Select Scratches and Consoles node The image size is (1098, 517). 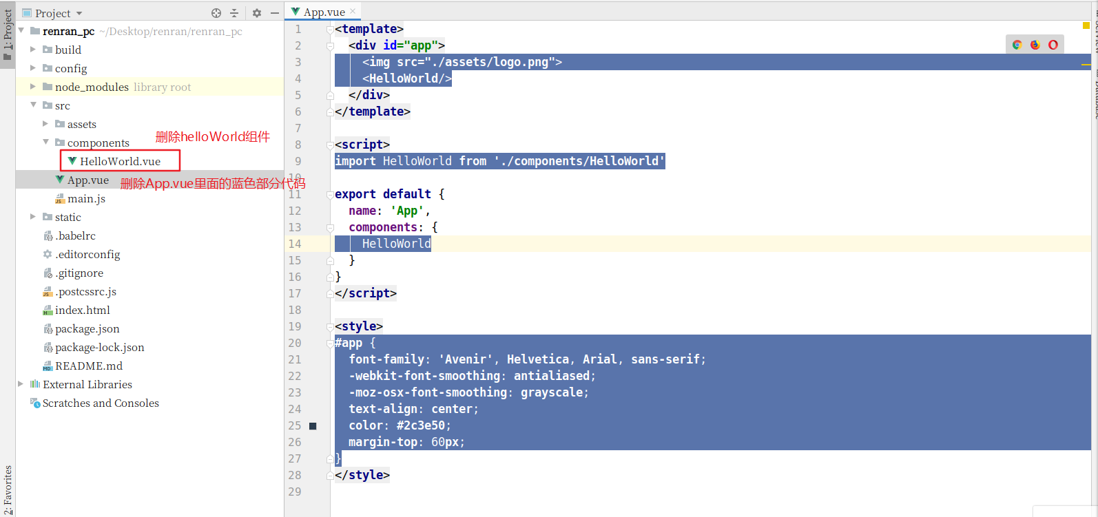(101, 403)
